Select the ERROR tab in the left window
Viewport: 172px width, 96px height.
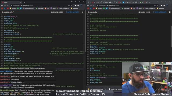[x=12, y=2]
